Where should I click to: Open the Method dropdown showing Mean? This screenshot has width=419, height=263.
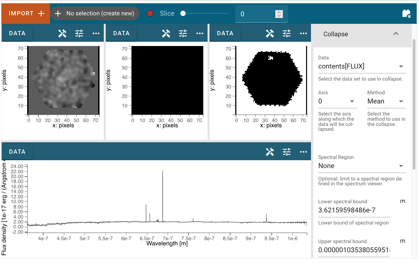387,101
